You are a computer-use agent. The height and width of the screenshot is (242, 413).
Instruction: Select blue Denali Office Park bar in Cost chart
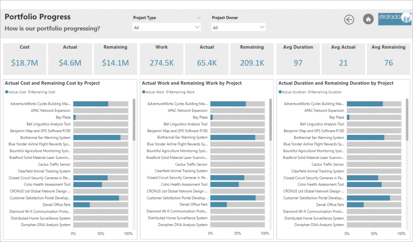(81, 204)
